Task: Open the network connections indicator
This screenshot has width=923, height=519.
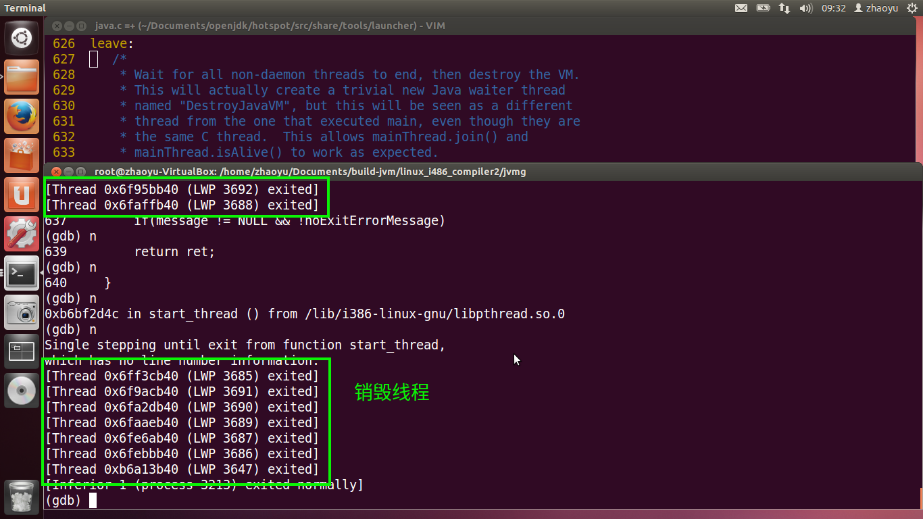Action: click(784, 8)
